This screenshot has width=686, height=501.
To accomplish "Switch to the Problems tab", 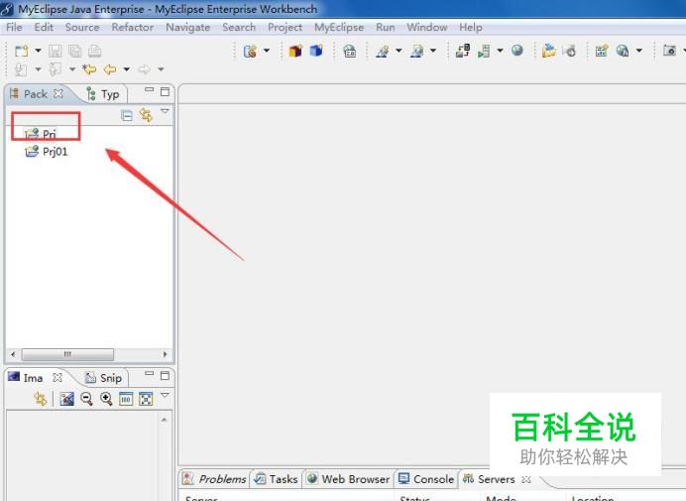I will pyautogui.click(x=214, y=479).
